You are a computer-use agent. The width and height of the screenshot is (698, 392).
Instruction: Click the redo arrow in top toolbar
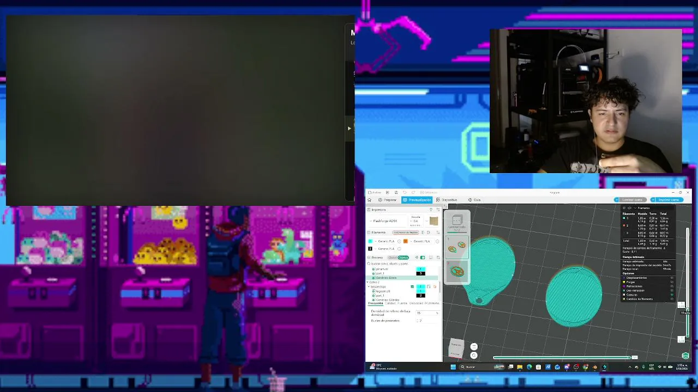click(x=413, y=192)
